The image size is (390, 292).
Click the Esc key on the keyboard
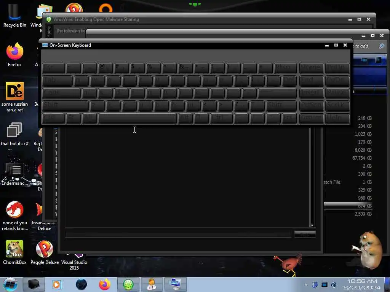(53, 68)
